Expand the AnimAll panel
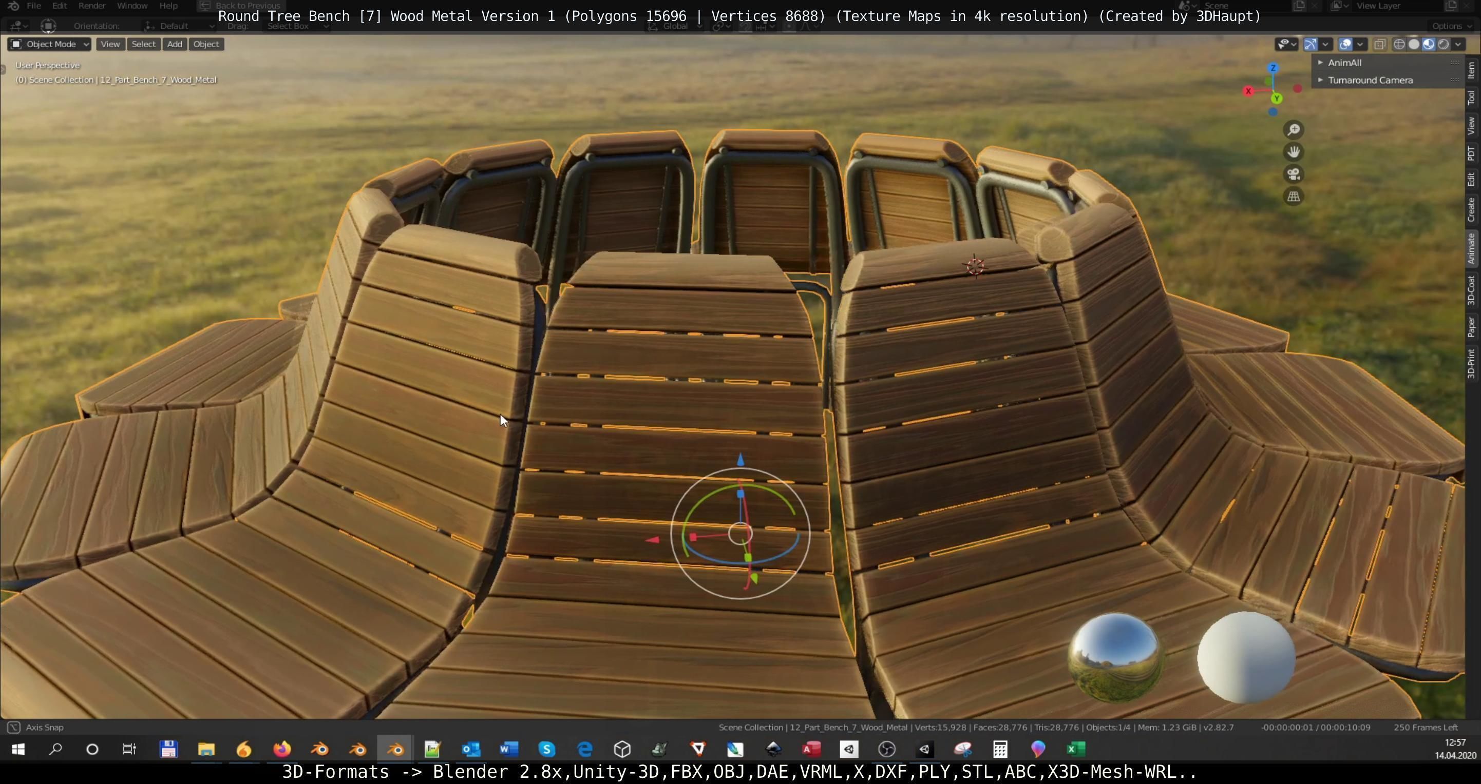Image resolution: width=1481 pixels, height=784 pixels. tap(1344, 63)
